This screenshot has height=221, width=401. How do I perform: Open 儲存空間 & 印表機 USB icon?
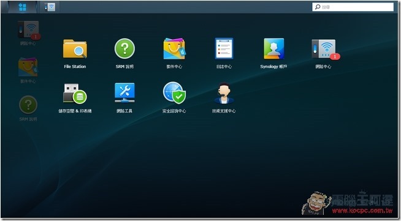click(x=75, y=94)
